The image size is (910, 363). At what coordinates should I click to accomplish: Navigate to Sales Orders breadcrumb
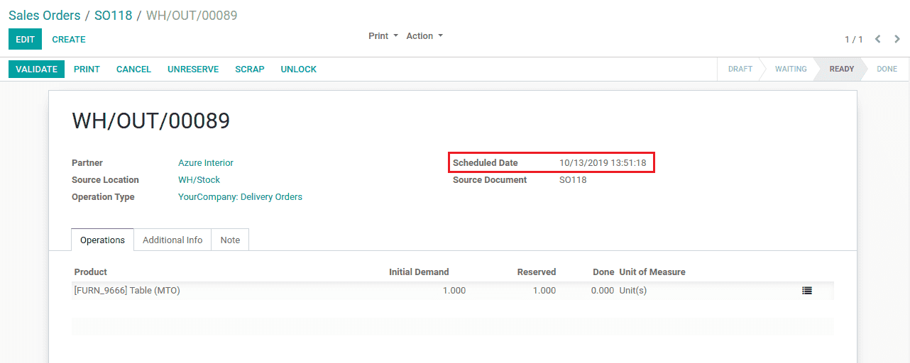pyautogui.click(x=45, y=15)
